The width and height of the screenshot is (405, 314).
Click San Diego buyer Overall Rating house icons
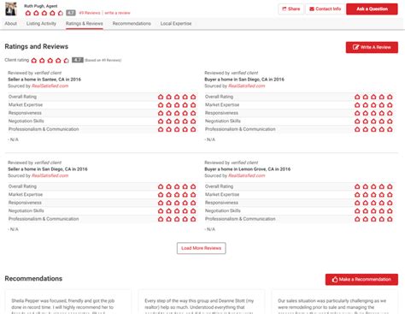coord(373,97)
